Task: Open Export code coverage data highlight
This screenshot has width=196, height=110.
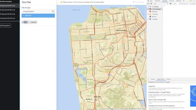Action: pyautogui.click(x=157, y=100)
